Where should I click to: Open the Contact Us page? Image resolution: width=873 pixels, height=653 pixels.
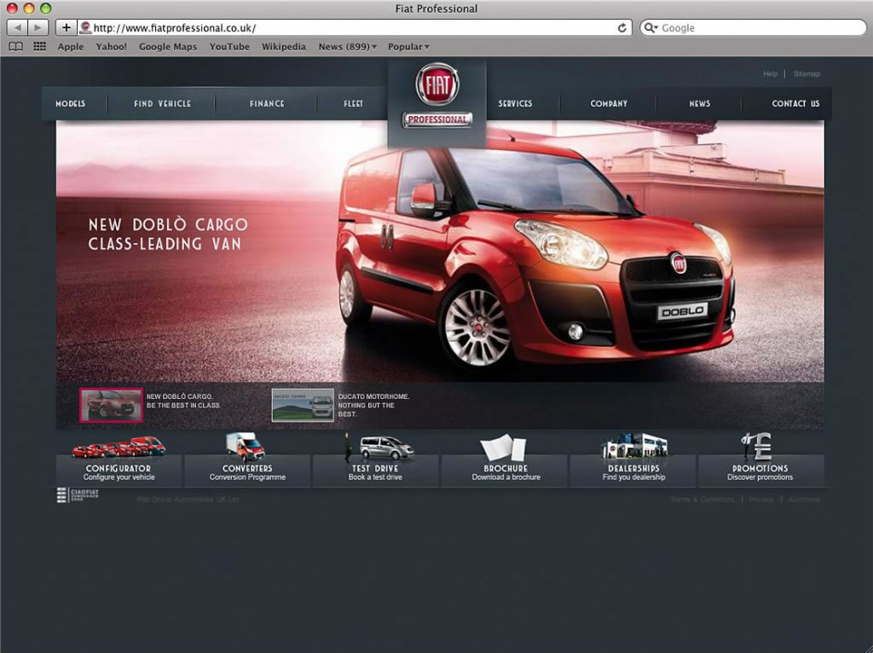795,103
